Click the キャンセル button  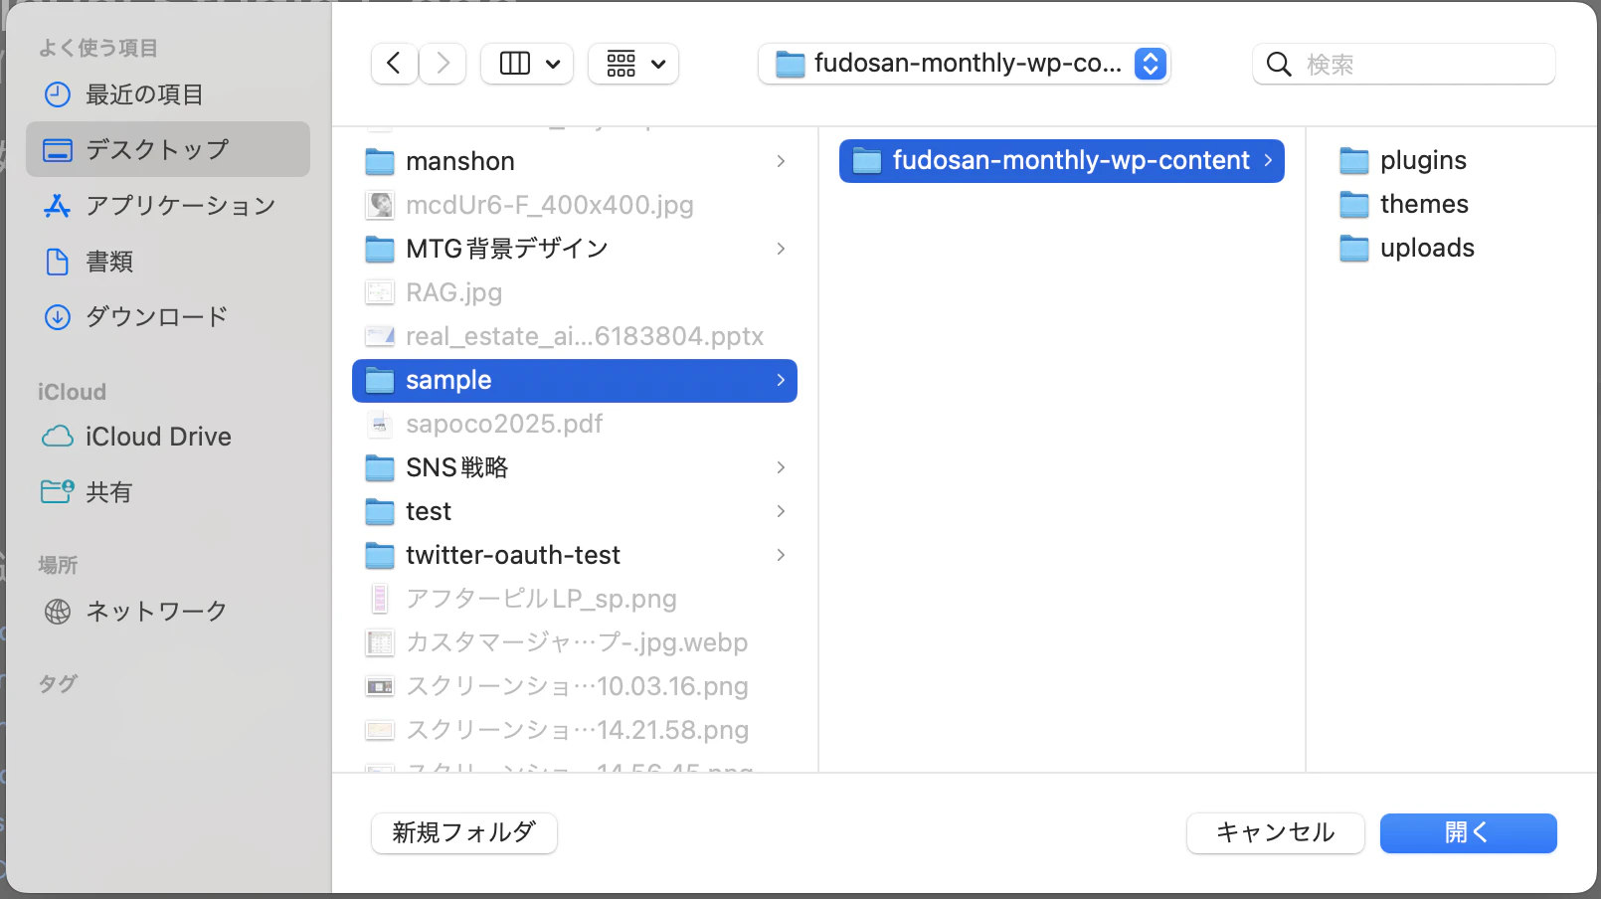(1276, 833)
